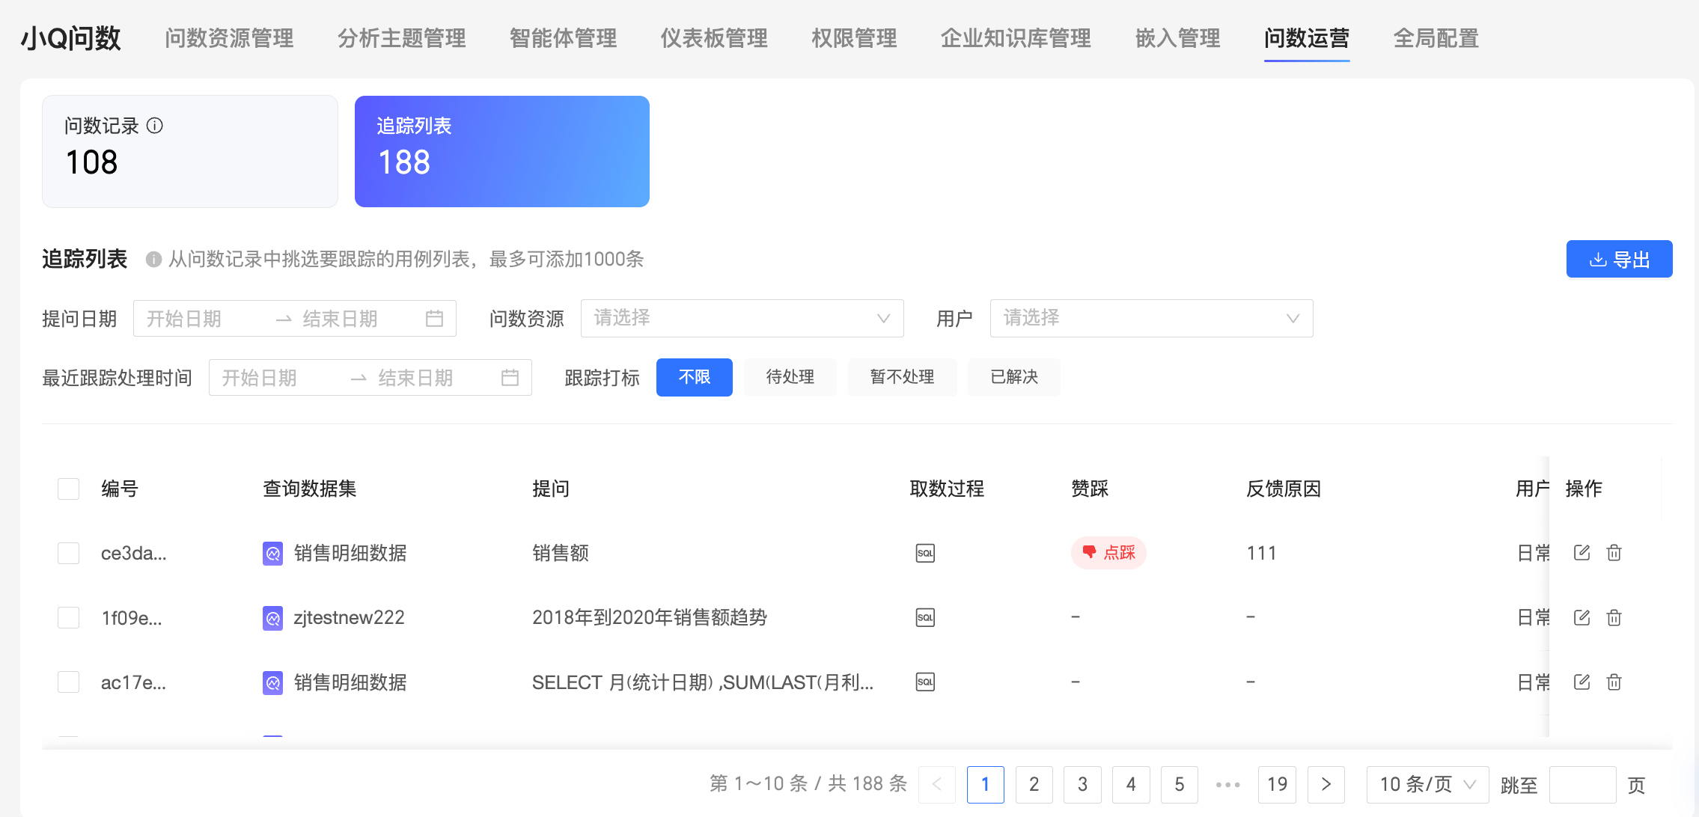Viewport: 1699px width, 817px height.
Task: Click current page 1 button
Action: 986,784
